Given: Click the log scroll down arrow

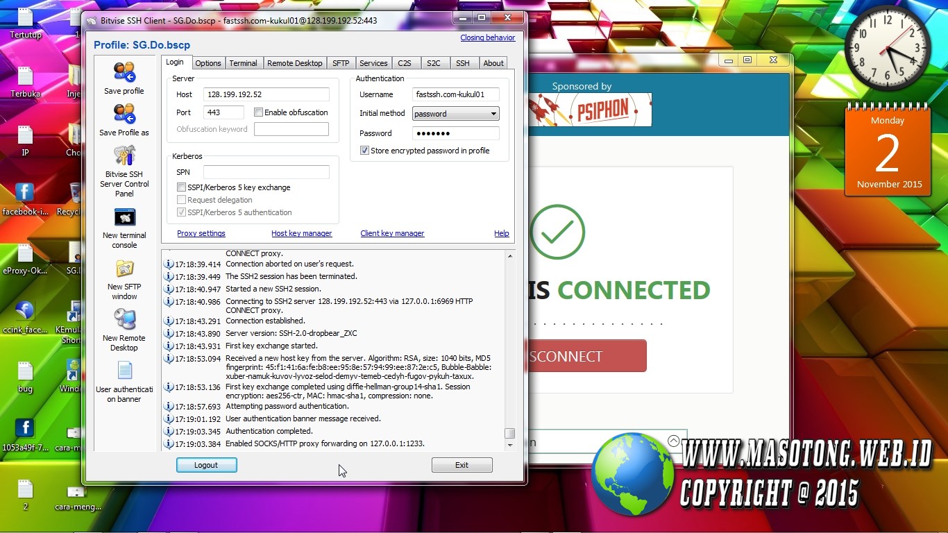Looking at the screenshot, I should click(510, 446).
